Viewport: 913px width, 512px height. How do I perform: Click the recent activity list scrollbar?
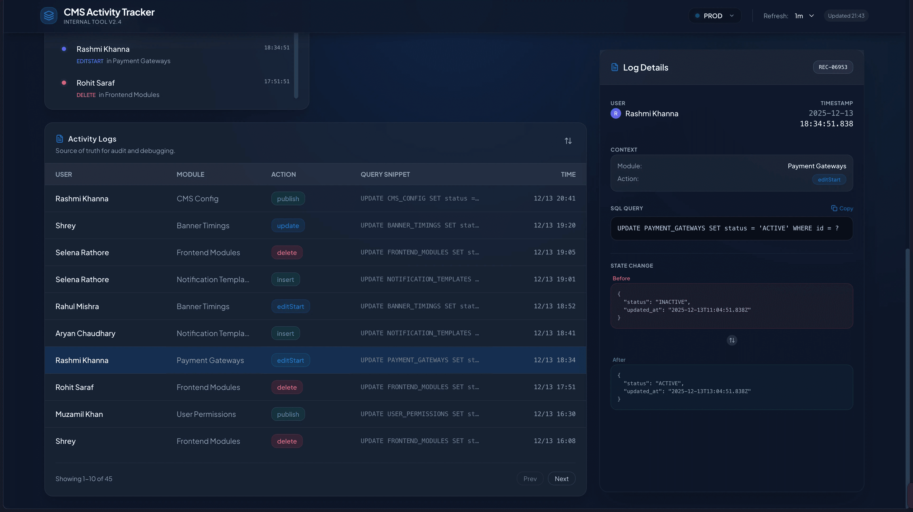pyautogui.click(x=296, y=66)
